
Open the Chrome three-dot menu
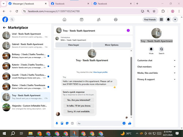point(179,11)
